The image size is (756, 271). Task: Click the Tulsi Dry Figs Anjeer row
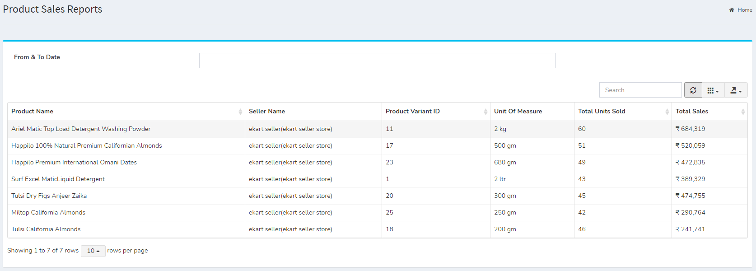coord(378,196)
